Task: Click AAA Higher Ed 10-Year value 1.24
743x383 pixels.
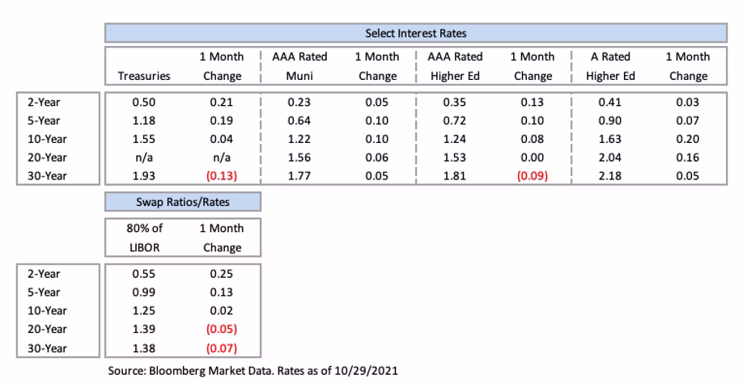Action: pyautogui.click(x=455, y=139)
